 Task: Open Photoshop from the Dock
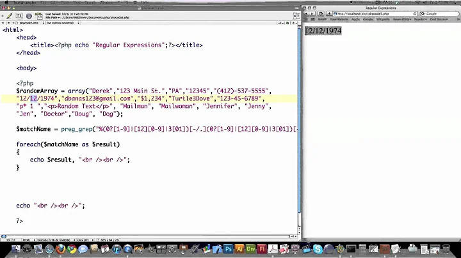coord(228,249)
